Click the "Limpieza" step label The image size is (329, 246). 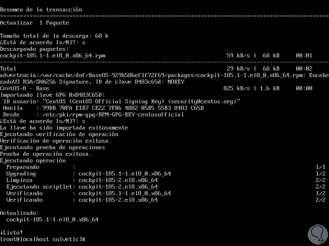click(19, 180)
